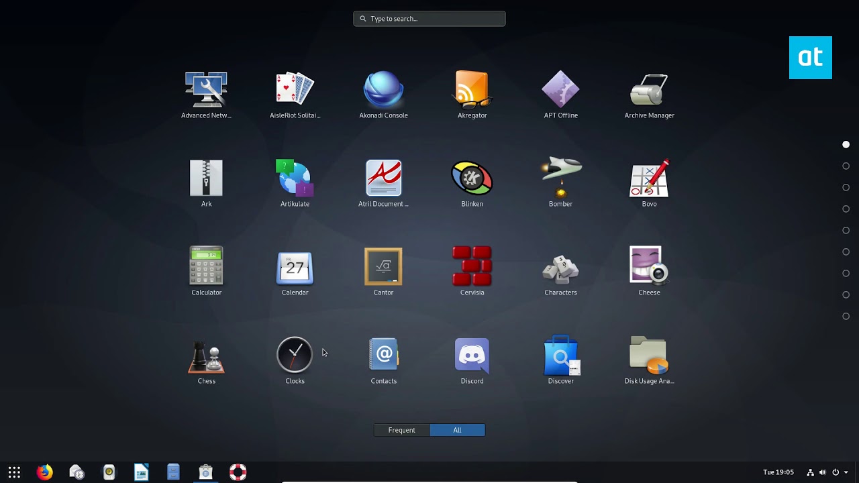Jump to the last page indicator dot
The width and height of the screenshot is (859, 483).
[846, 317]
